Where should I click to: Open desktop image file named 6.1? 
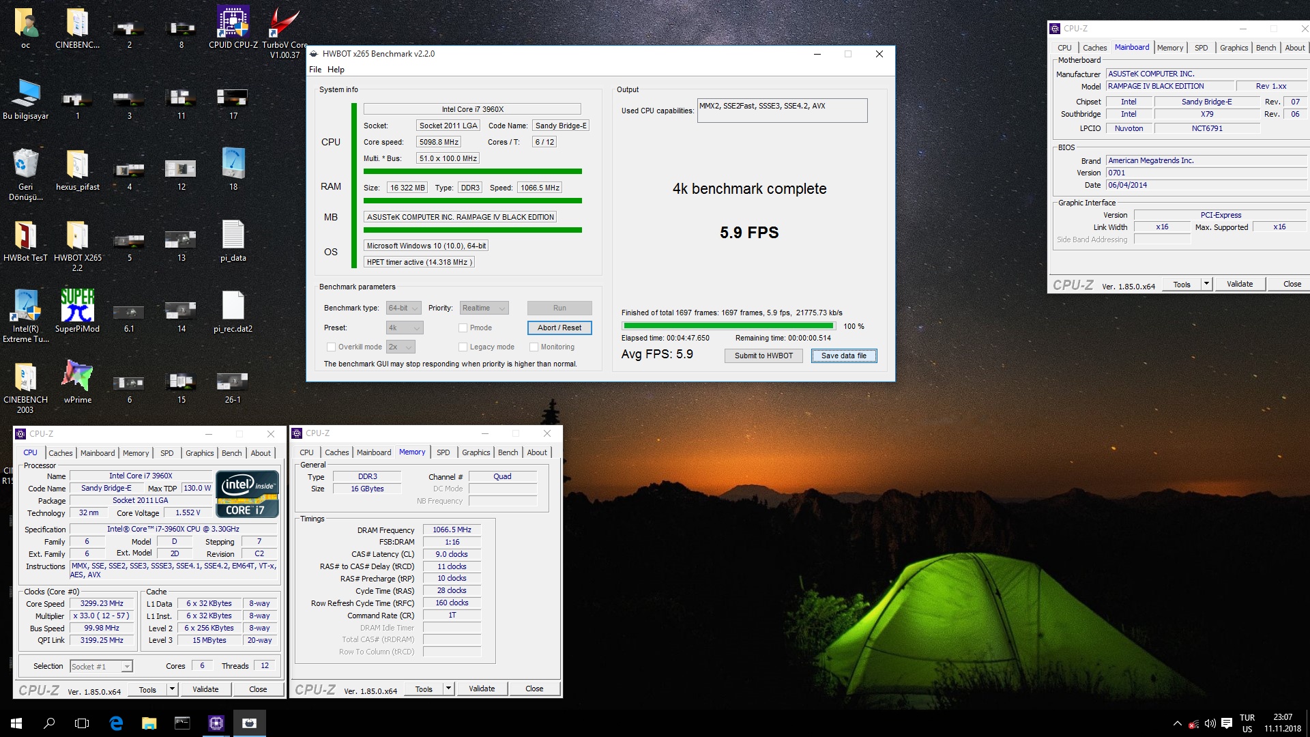click(129, 319)
